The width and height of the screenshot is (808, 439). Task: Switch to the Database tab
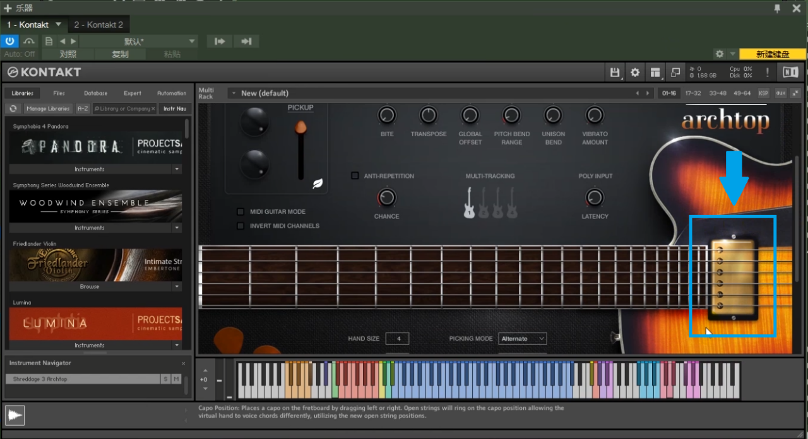(x=95, y=93)
